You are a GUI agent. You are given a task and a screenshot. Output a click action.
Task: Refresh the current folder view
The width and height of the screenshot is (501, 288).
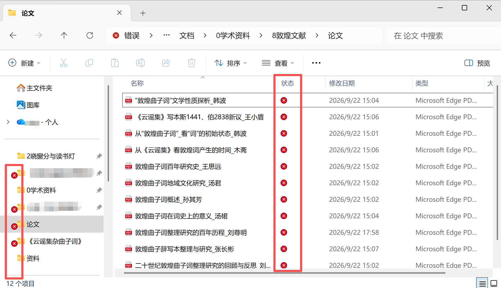[90, 35]
